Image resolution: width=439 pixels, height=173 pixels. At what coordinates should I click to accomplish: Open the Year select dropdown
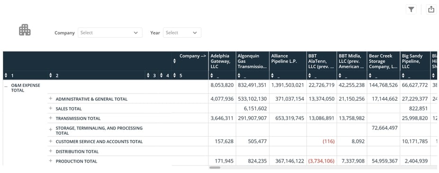[182, 33]
